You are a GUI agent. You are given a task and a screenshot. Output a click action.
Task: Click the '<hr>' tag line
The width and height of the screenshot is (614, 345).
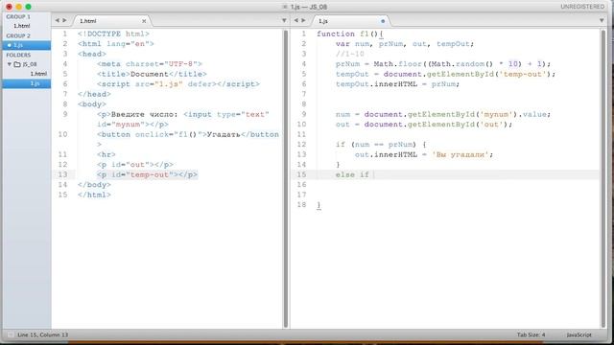coord(106,154)
